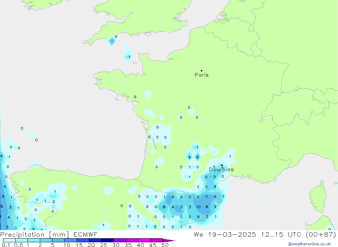The height and width of the screenshot is (247, 338).
Task: Click the above-50 arrow tip of legend
Action: point(169,240)
